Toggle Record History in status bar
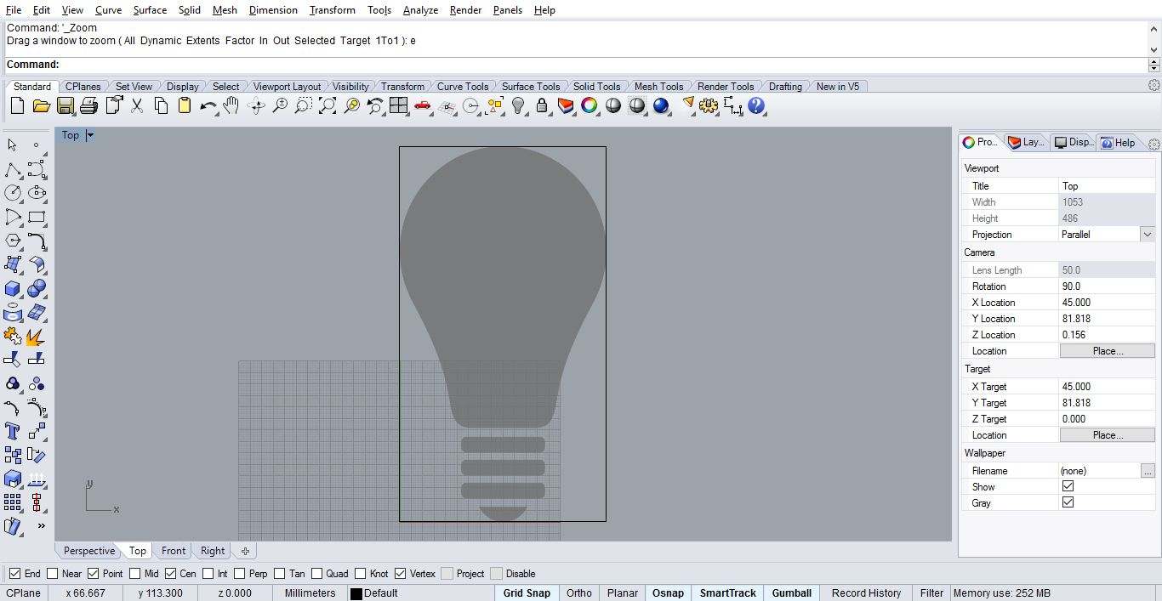Viewport: 1162px width, 601px height. click(x=866, y=593)
